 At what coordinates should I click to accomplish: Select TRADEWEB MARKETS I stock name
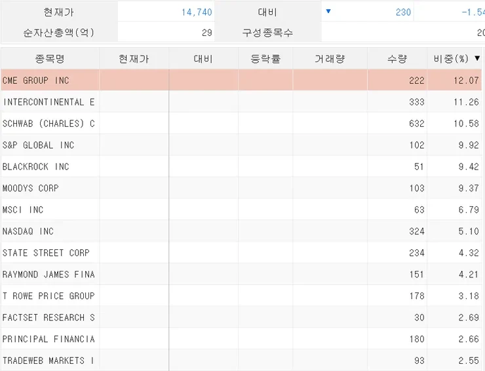48,361
